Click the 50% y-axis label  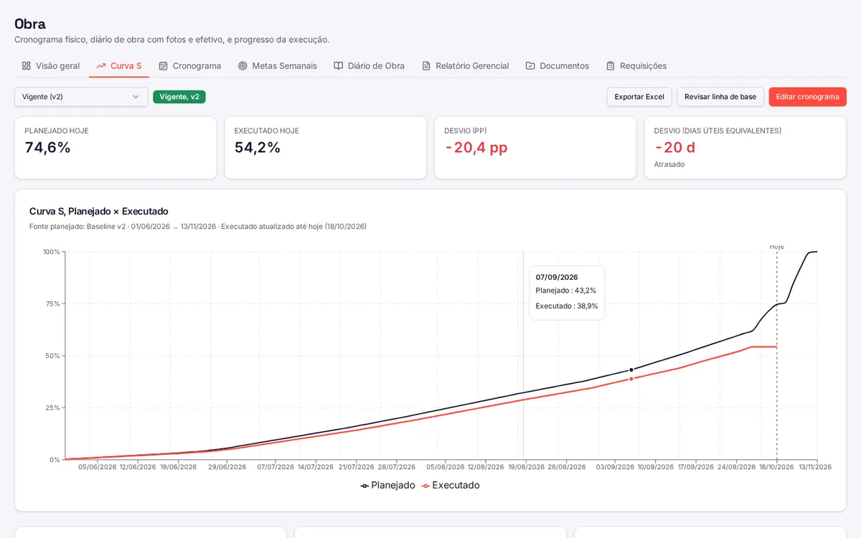pyautogui.click(x=53, y=356)
